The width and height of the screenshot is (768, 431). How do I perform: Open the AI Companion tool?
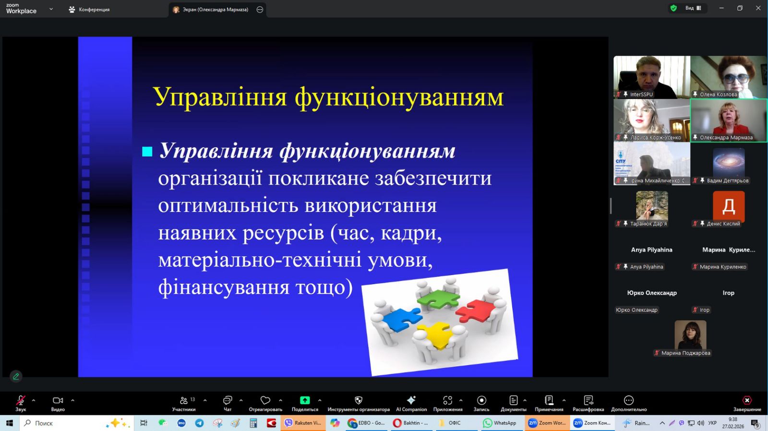[411, 401]
